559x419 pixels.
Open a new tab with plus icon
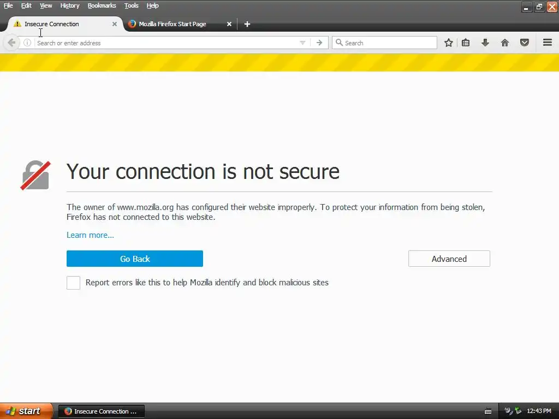click(247, 24)
